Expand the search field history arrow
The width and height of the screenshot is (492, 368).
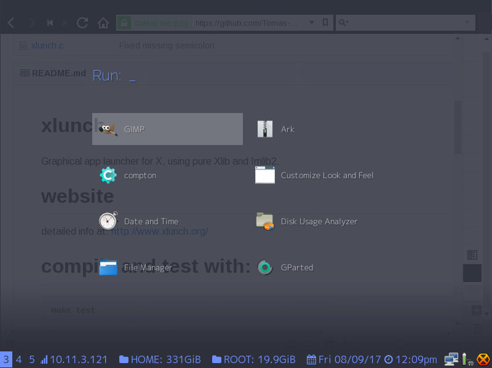[x=467, y=23]
